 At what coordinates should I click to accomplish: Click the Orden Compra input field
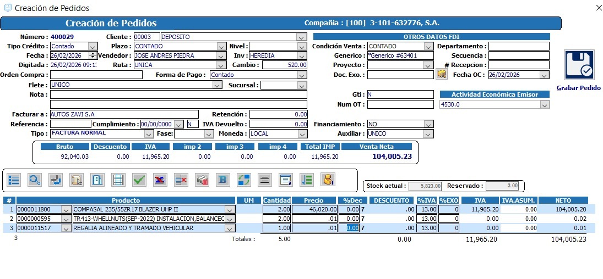[96, 75]
